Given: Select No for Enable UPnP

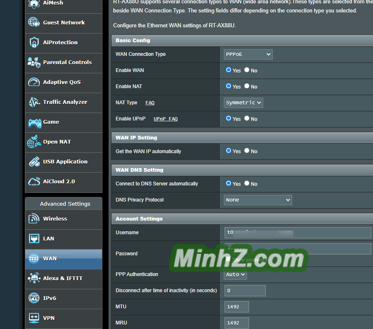Looking at the screenshot, I should pyautogui.click(x=247, y=118).
